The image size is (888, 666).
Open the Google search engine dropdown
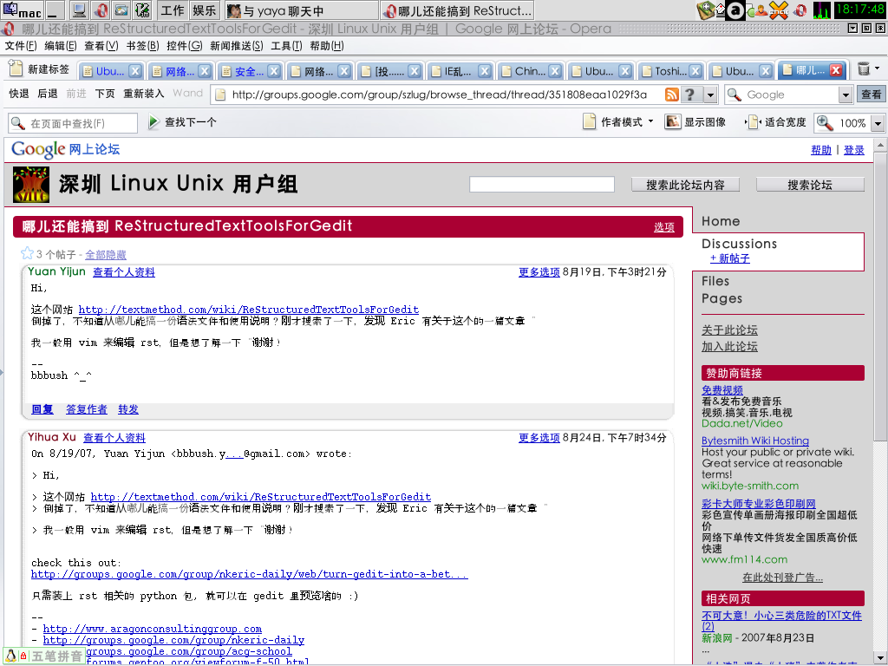(x=846, y=95)
